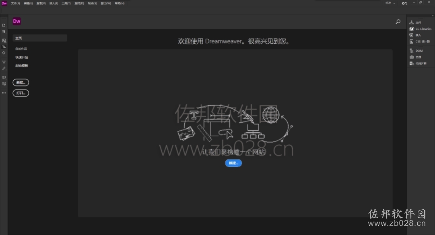
Task: Click the 文件 label in the right panel
Action: 418,22
